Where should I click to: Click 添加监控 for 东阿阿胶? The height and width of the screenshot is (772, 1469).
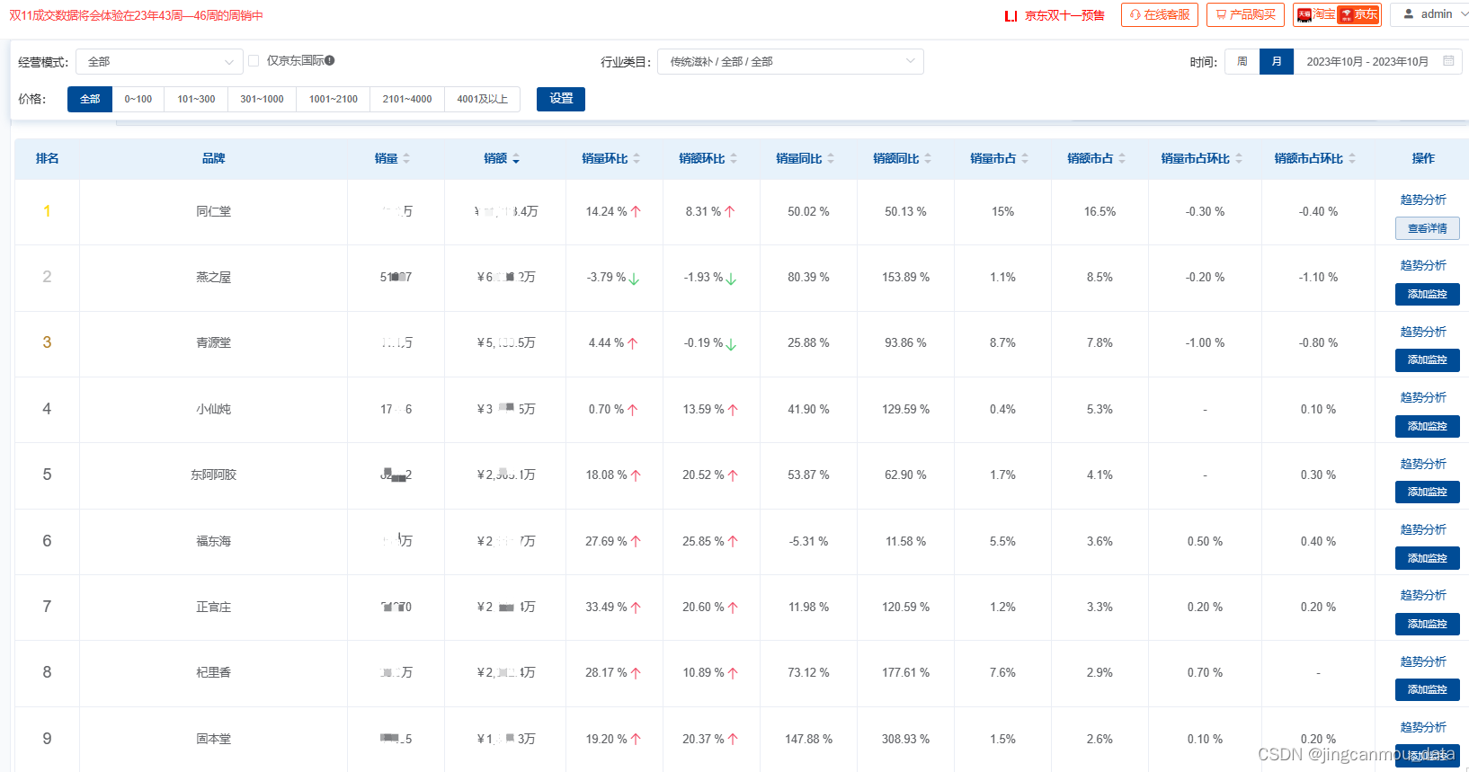click(1427, 492)
